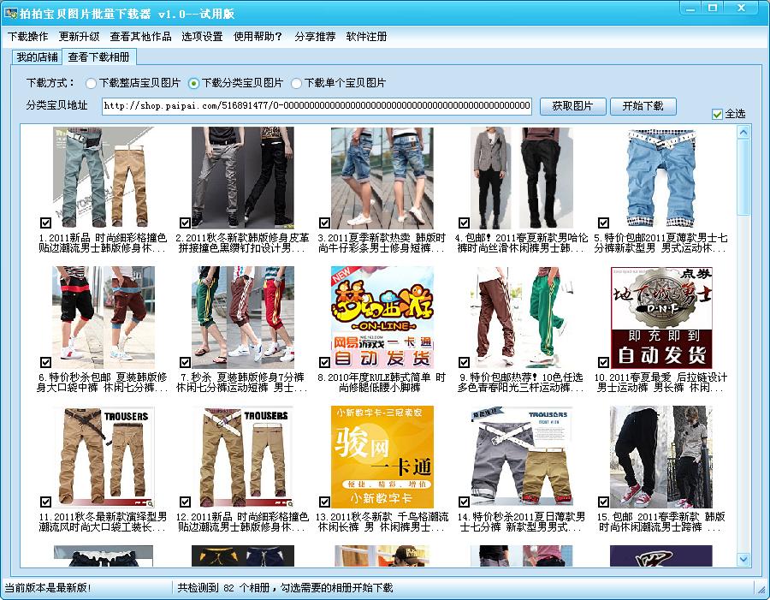Open the 分享推荐 menu
The image size is (770, 600).
pos(315,36)
